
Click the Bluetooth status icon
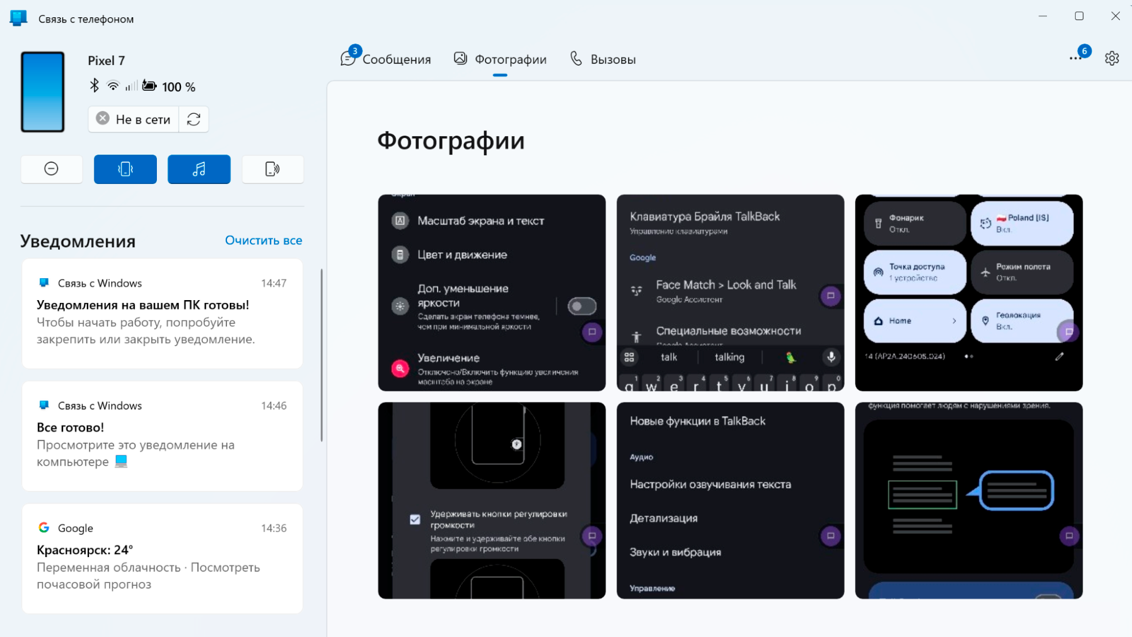95,86
